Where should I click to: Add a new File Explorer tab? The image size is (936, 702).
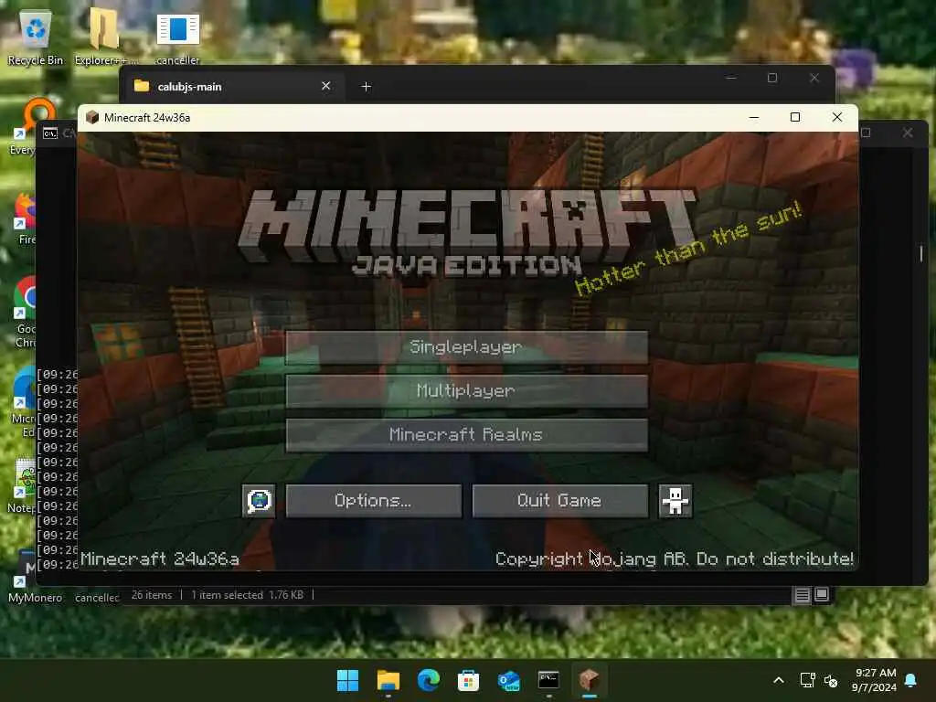(x=367, y=87)
